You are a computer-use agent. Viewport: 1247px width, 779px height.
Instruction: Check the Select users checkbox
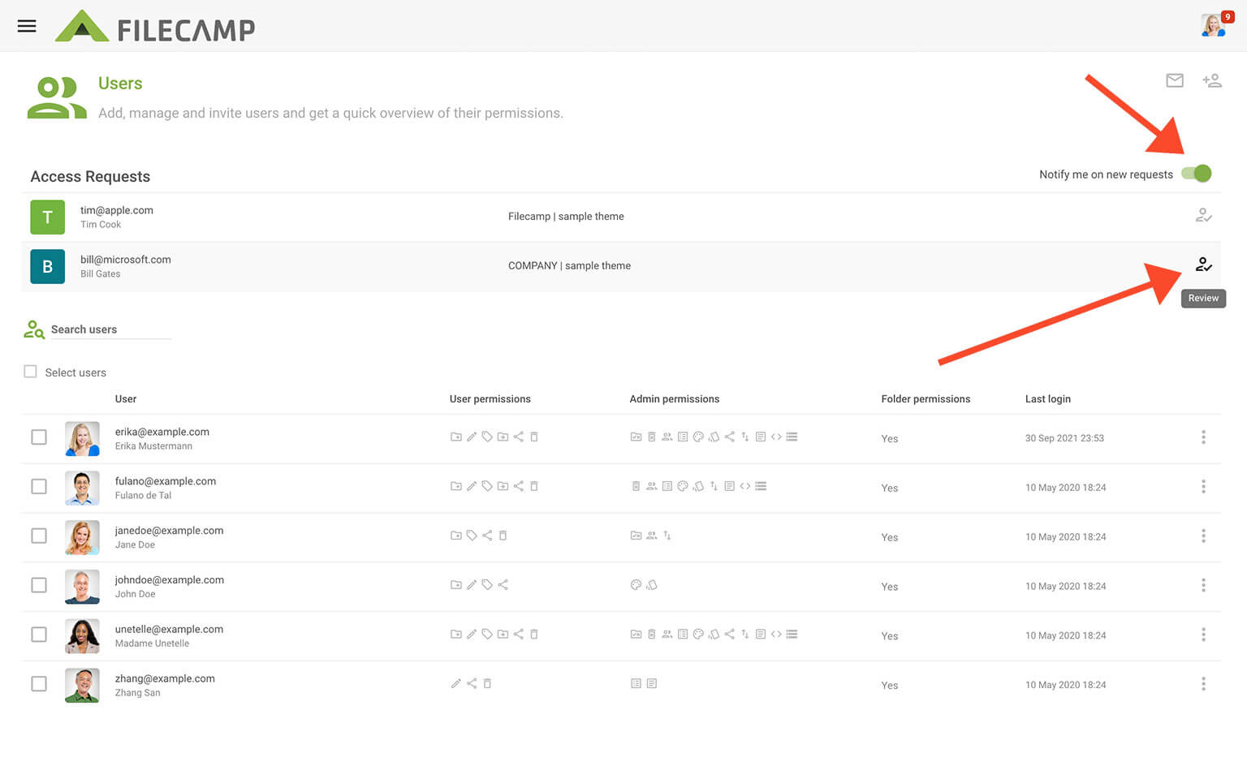(x=31, y=372)
